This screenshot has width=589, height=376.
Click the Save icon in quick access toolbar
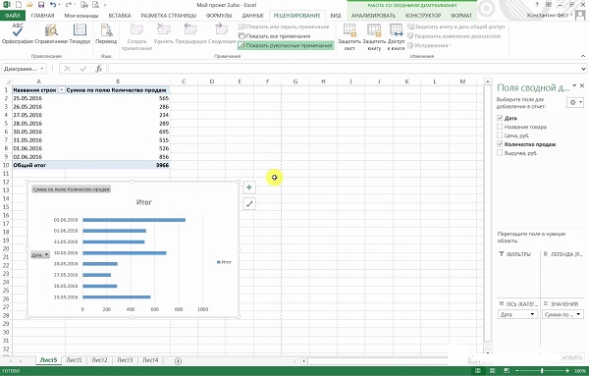point(41,5)
